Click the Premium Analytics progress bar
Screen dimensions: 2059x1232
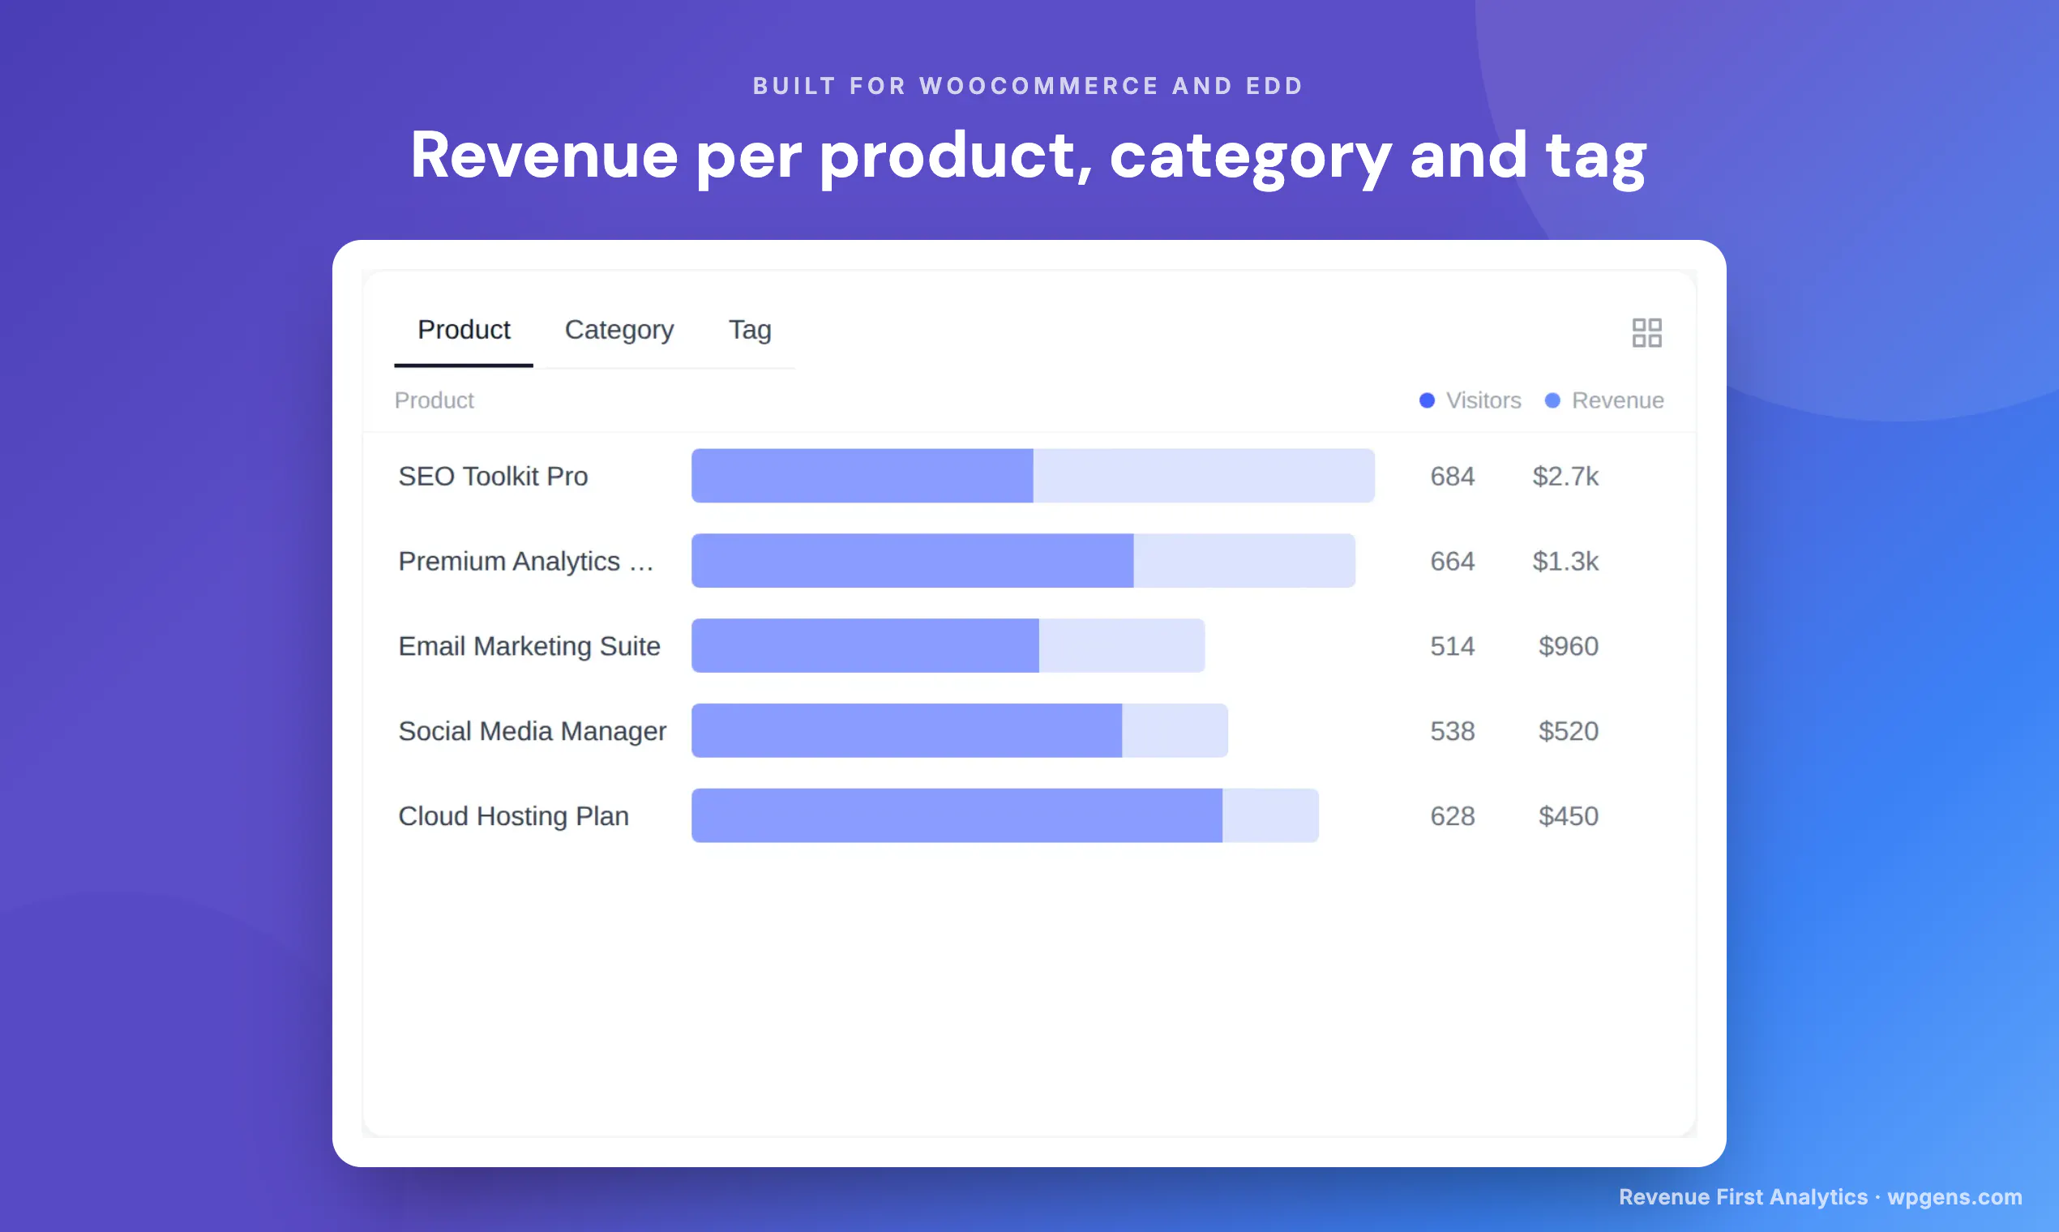pos(1023,560)
